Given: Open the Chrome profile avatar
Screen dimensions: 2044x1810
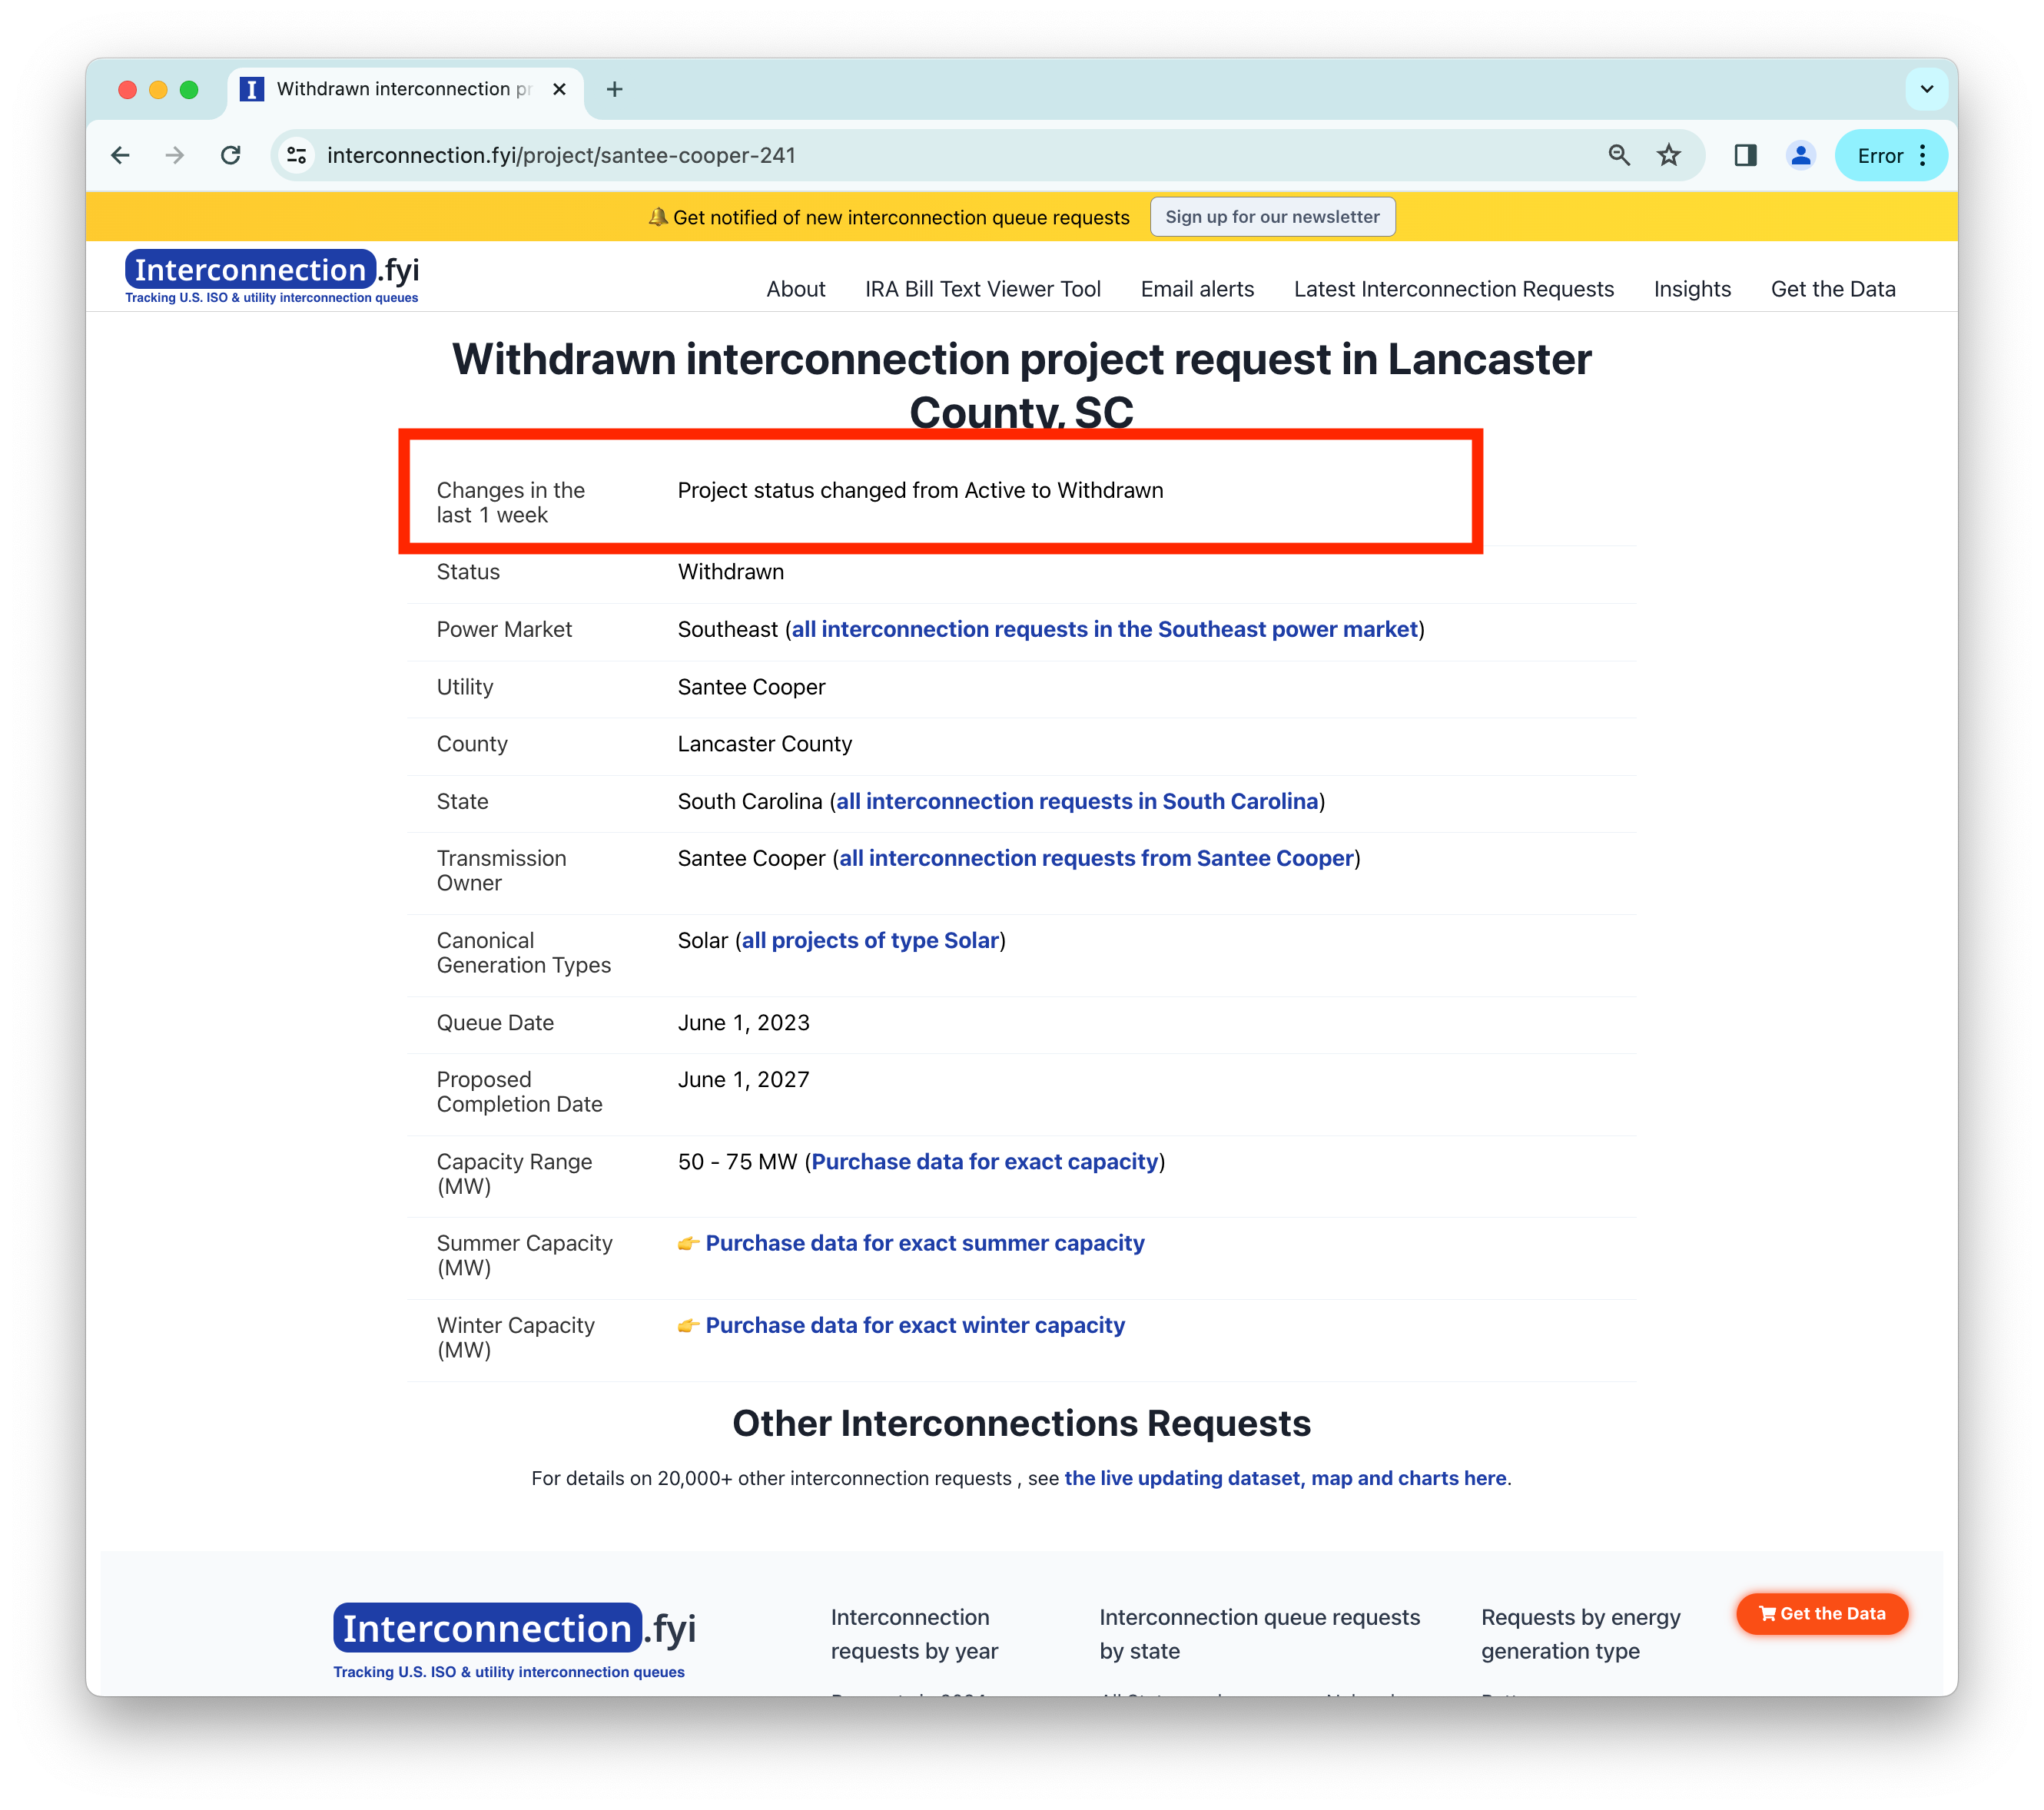Looking at the screenshot, I should point(1800,155).
